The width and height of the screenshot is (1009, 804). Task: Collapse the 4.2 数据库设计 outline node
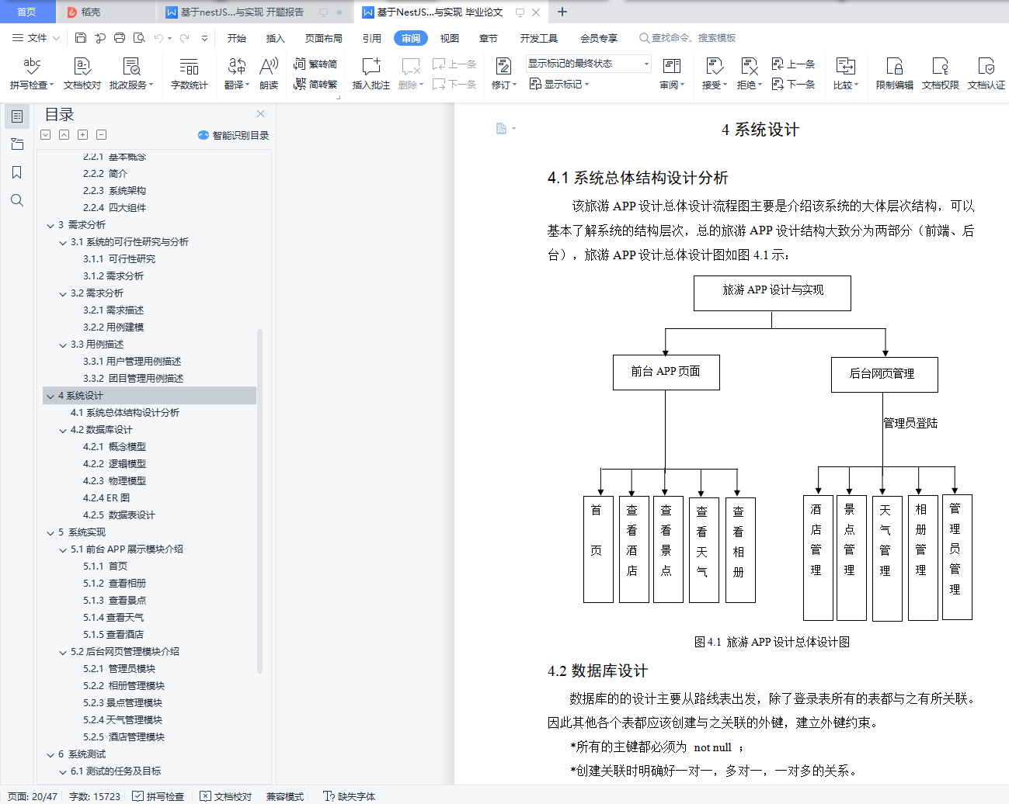point(63,430)
